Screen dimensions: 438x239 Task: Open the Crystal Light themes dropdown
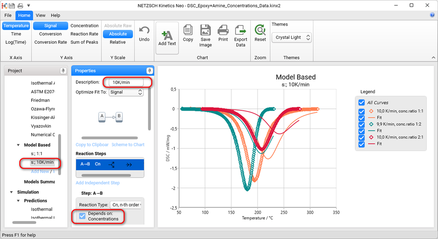308,37
